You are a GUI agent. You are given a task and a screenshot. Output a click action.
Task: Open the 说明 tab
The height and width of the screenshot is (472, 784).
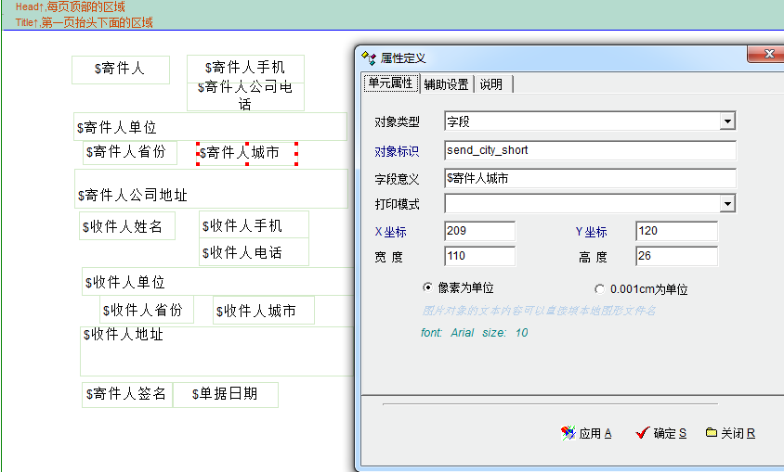coord(491,84)
